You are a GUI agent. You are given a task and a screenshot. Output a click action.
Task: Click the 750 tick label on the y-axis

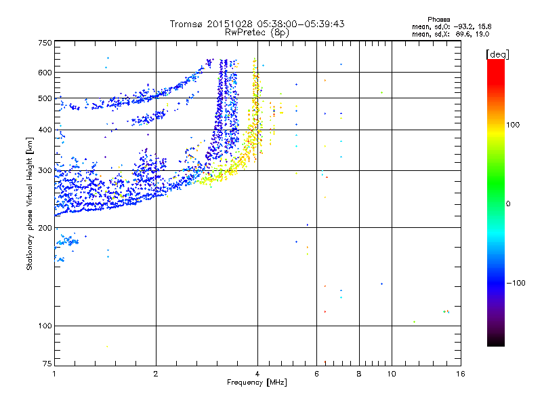(x=45, y=42)
